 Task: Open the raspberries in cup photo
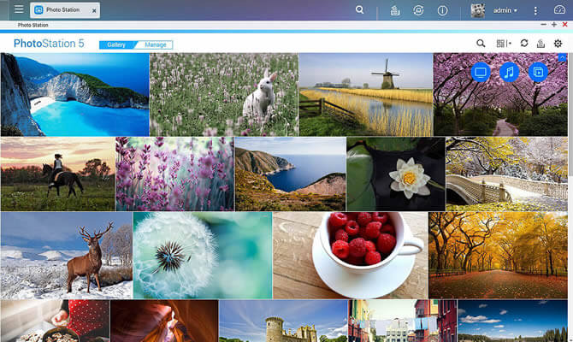(x=350, y=255)
